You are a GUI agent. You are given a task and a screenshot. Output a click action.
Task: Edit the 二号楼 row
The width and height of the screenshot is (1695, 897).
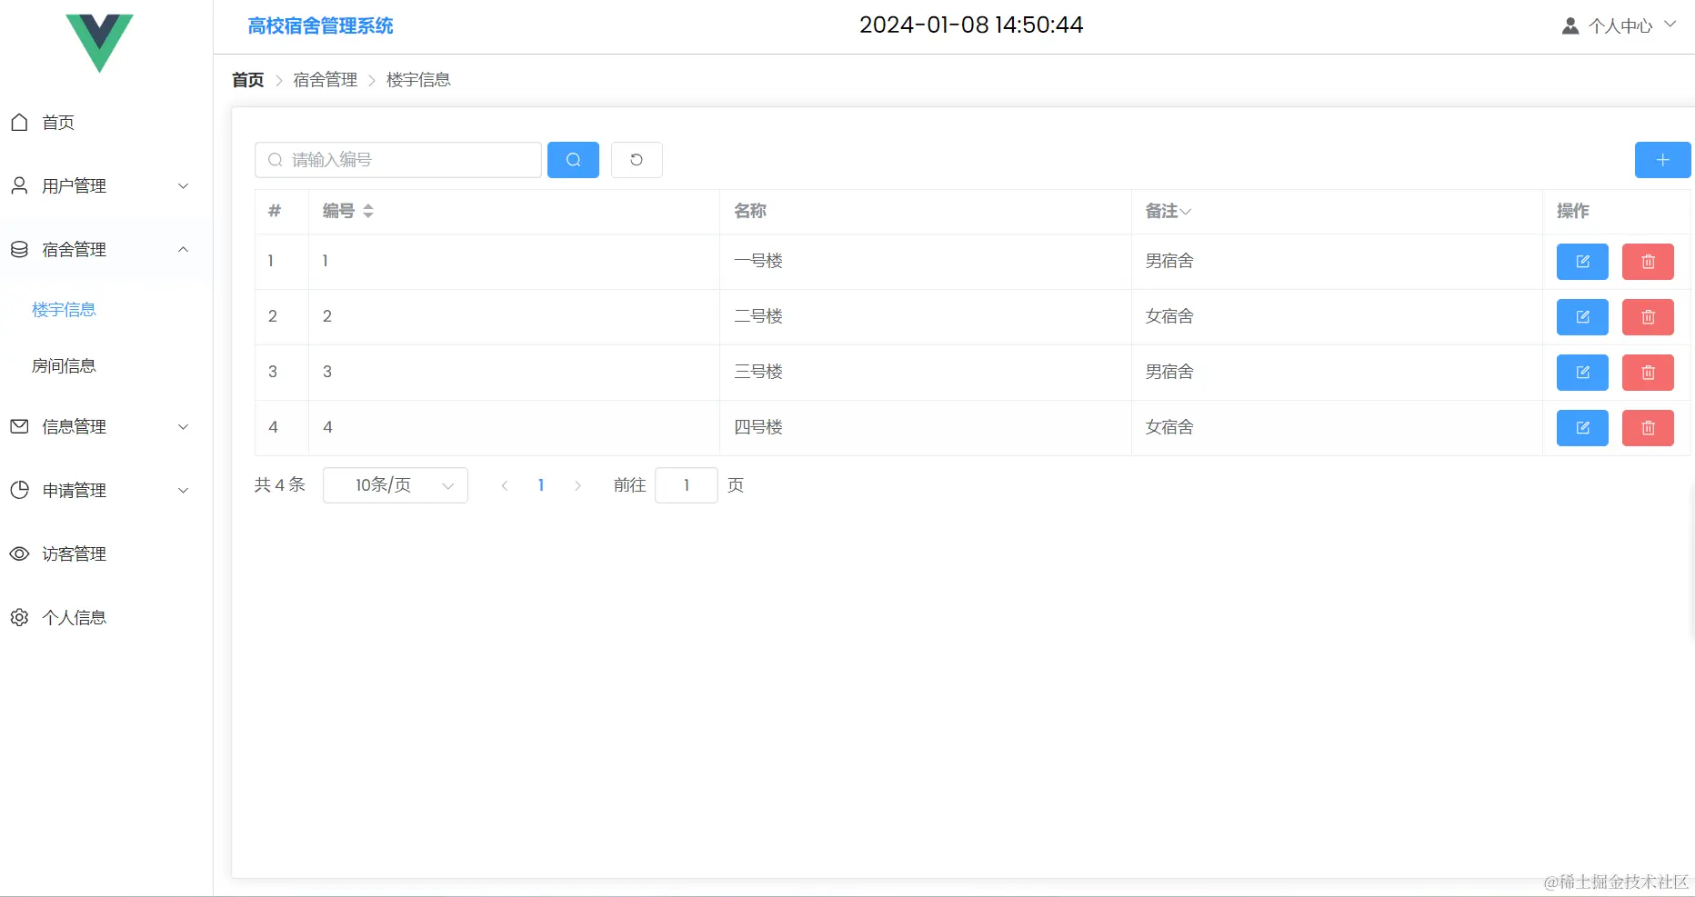click(x=1582, y=317)
